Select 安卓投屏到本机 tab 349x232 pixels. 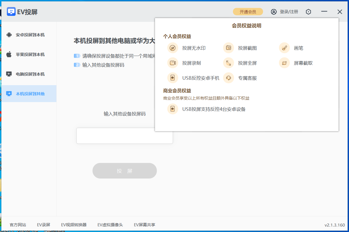[x=29, y=35]
